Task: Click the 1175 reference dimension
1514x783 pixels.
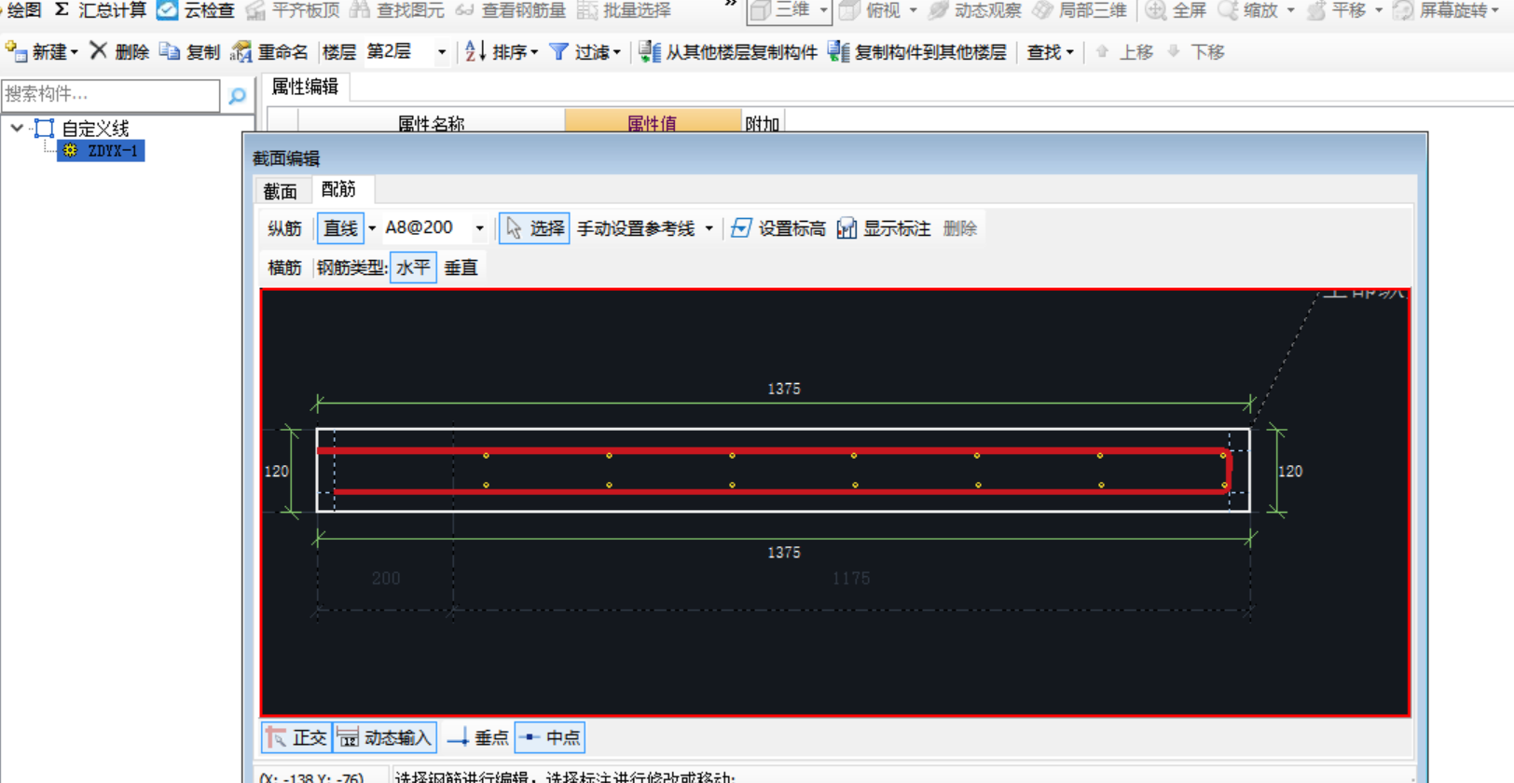Action: [851, 578]
